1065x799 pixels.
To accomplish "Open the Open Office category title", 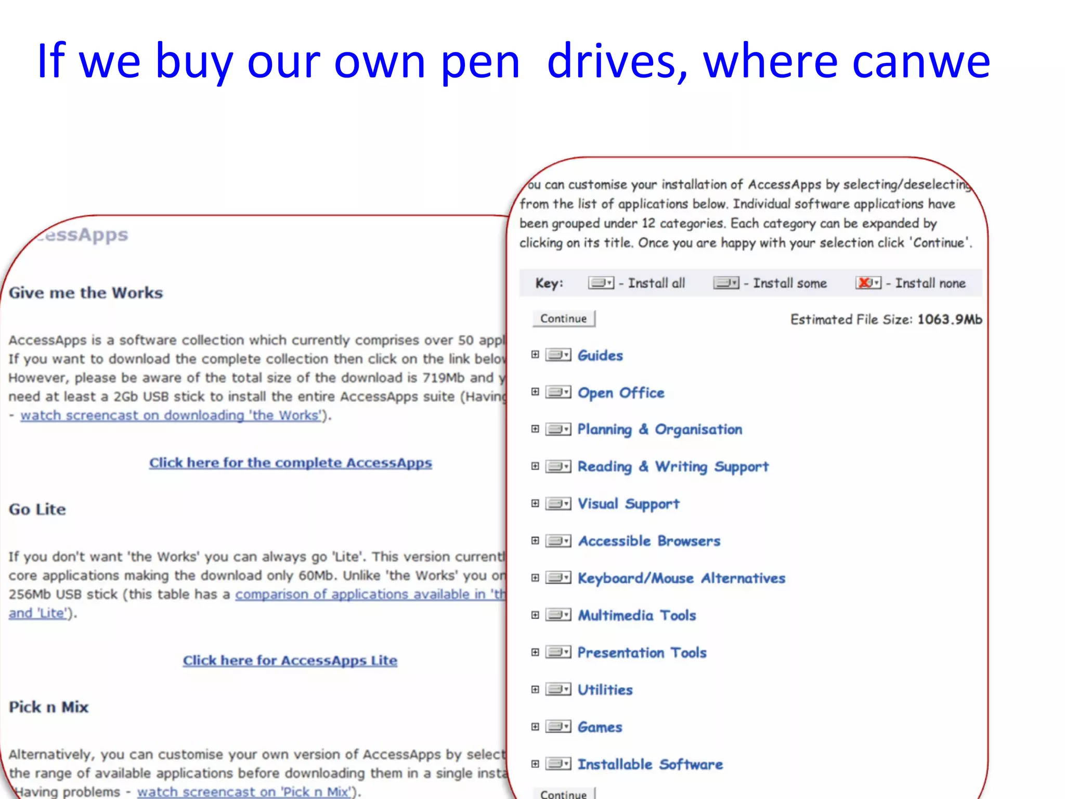I will click(621, 393).
